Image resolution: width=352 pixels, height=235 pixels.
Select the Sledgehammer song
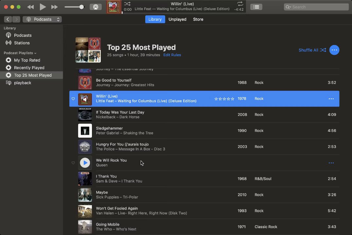(x=204, y=131)
